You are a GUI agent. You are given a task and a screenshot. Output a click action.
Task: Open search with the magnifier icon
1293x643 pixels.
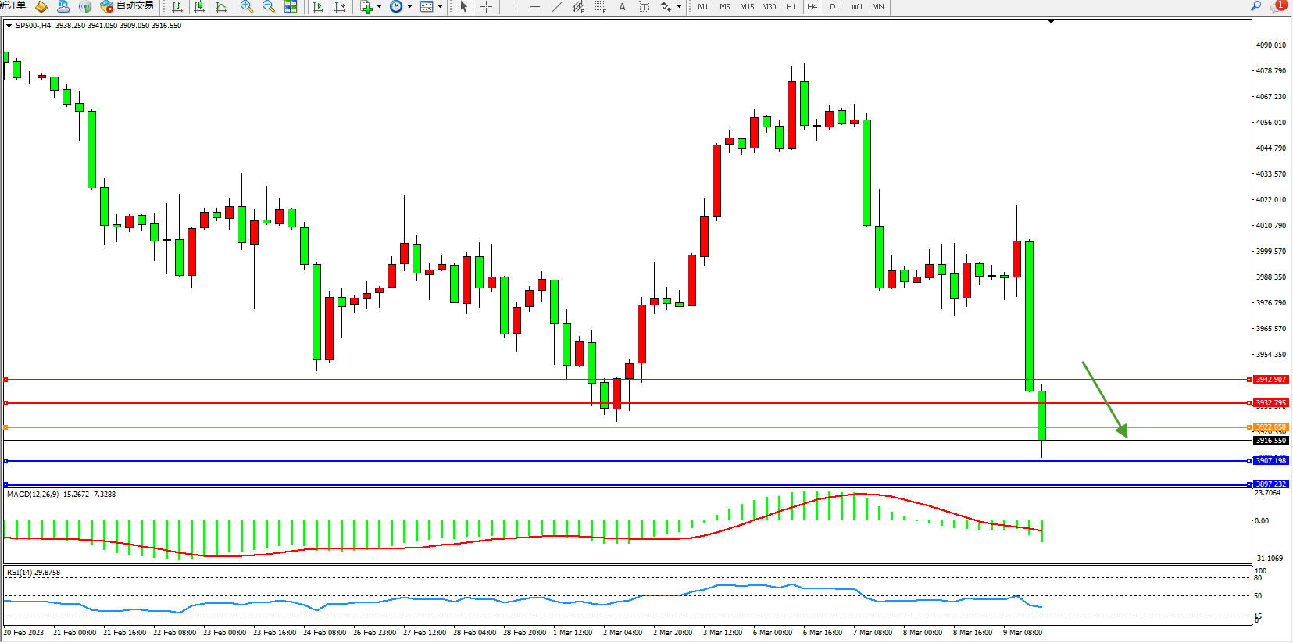click(x=1256, y=6)
